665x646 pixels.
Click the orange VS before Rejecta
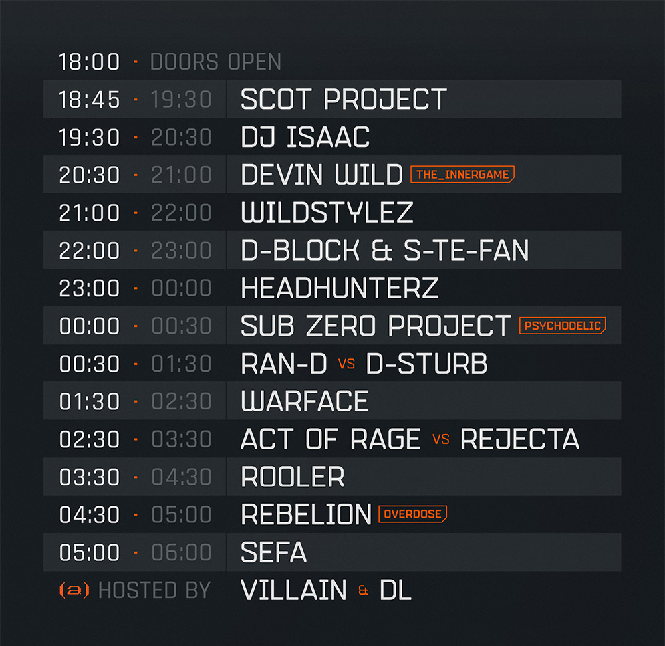[x=441, y=439]
